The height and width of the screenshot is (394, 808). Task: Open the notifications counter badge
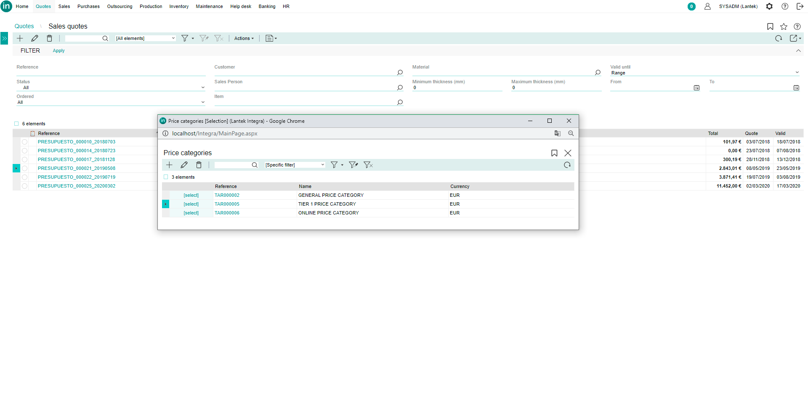coord(691,6)
